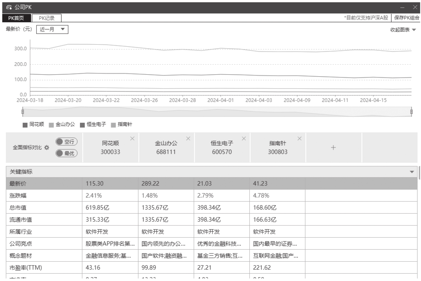The image size is (421, 281).
Task: Close the 公司PK window
Action: 415,7
